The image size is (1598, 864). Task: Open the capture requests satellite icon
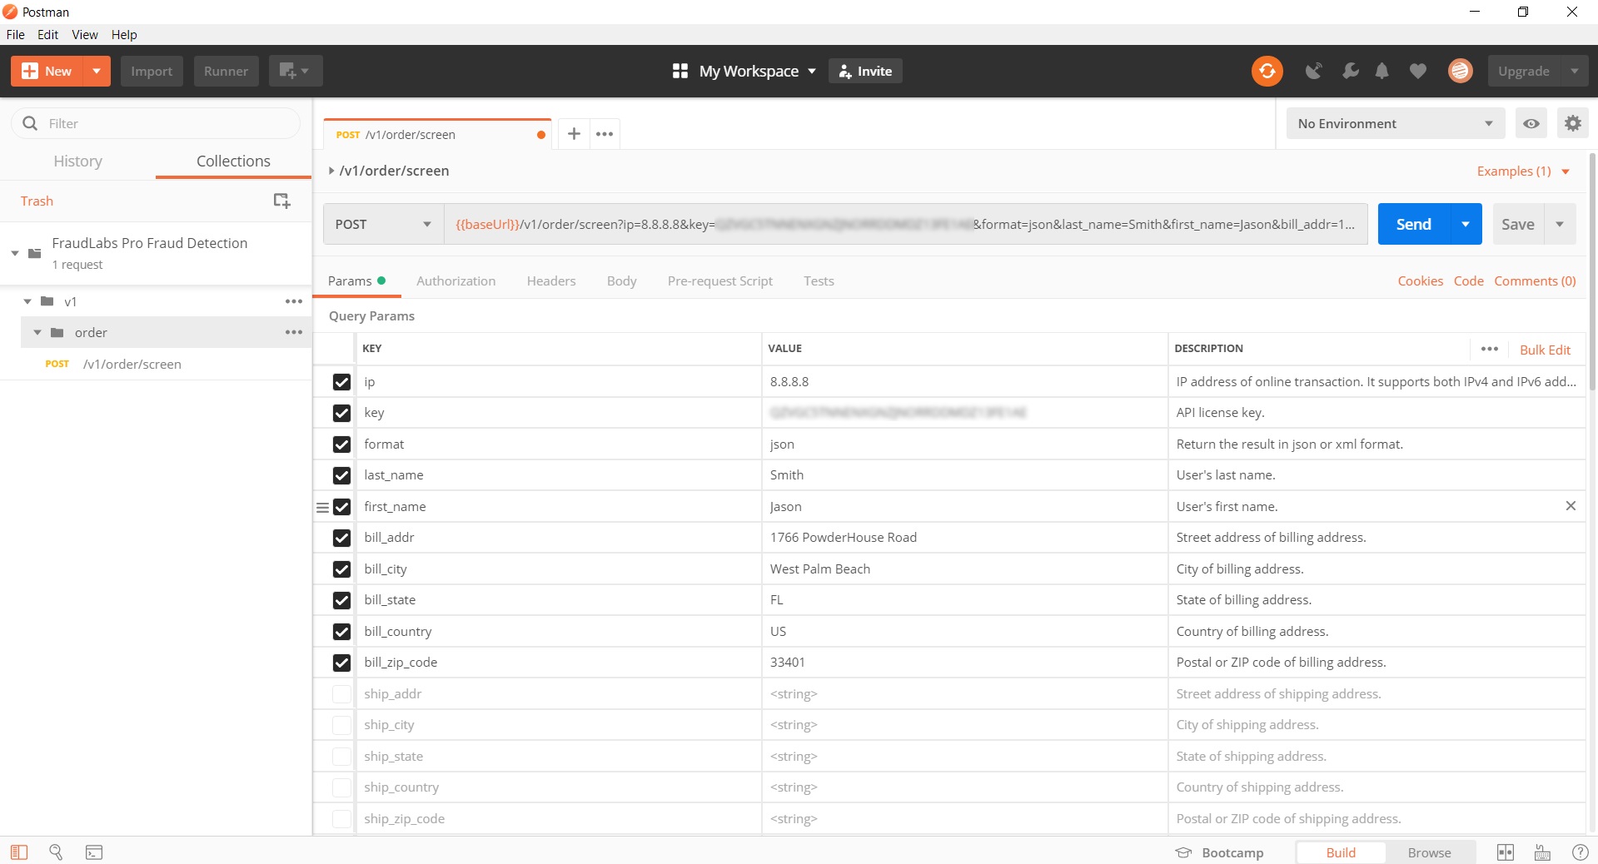coord(1313,72)
